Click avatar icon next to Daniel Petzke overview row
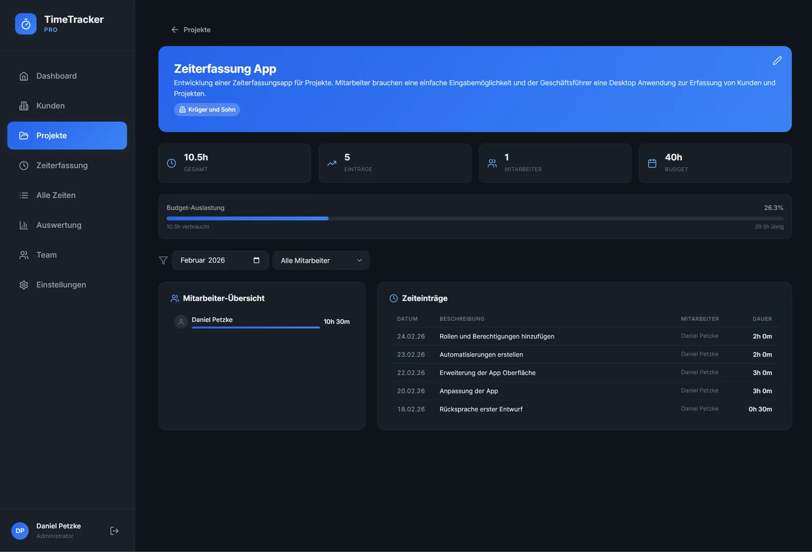 (181, 322)
